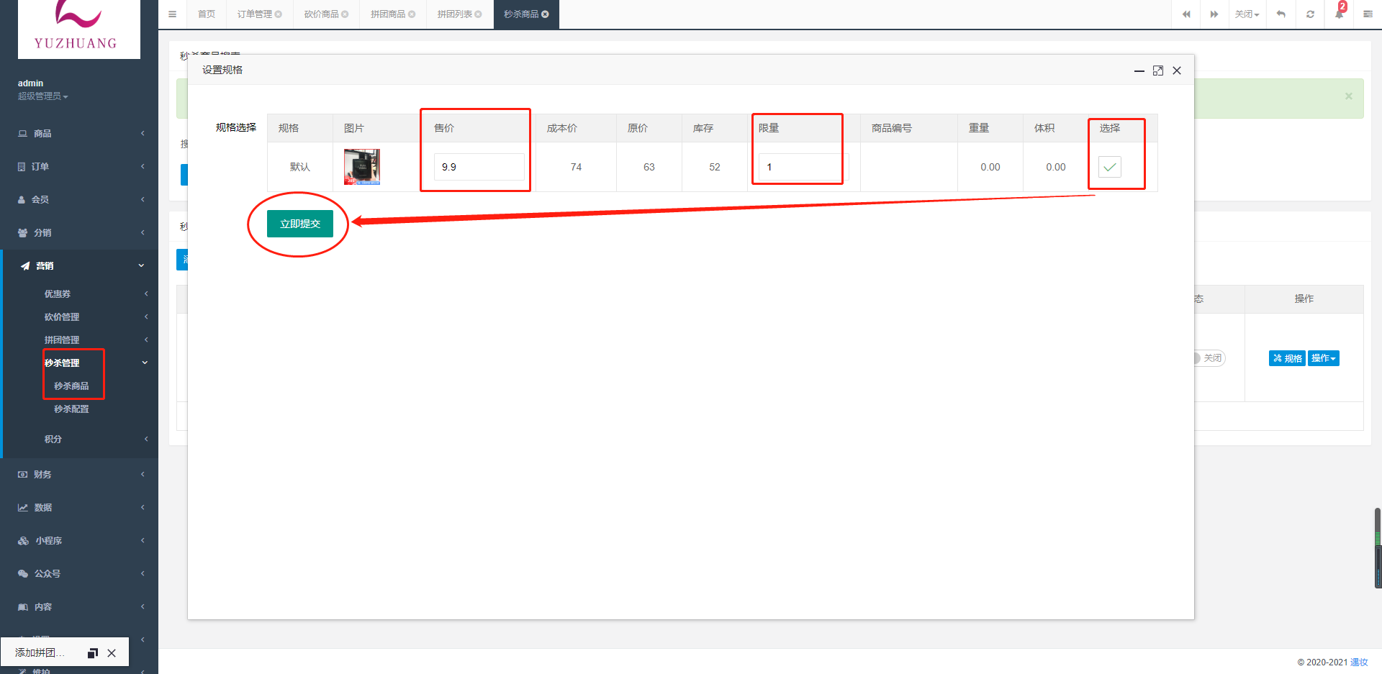Image resolution: width=1382 pixels, height=674 pixels.
Task: Open the 小程序 sidebar menu
Action: 79,541
